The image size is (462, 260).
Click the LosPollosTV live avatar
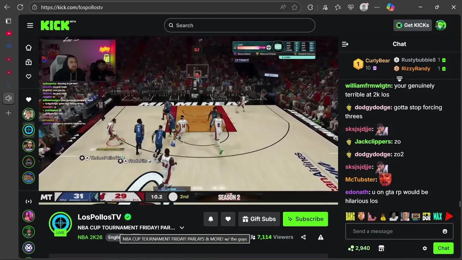[x=60, y=224]
